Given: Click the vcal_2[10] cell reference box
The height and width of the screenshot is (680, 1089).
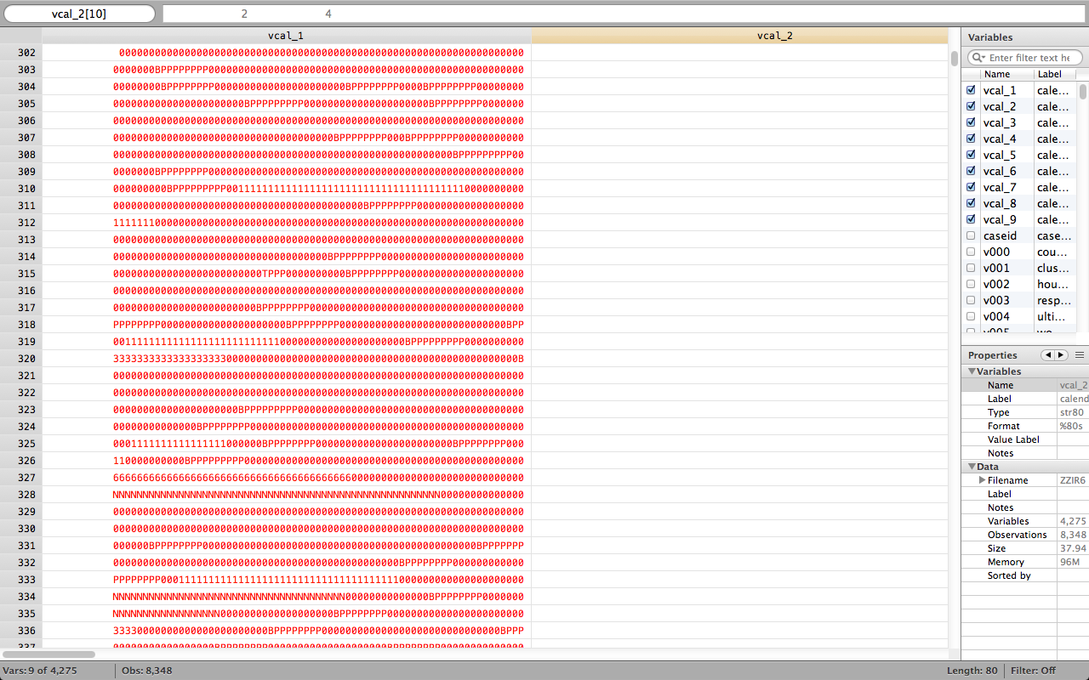Looking at the screenshot, I should point(79,14).
